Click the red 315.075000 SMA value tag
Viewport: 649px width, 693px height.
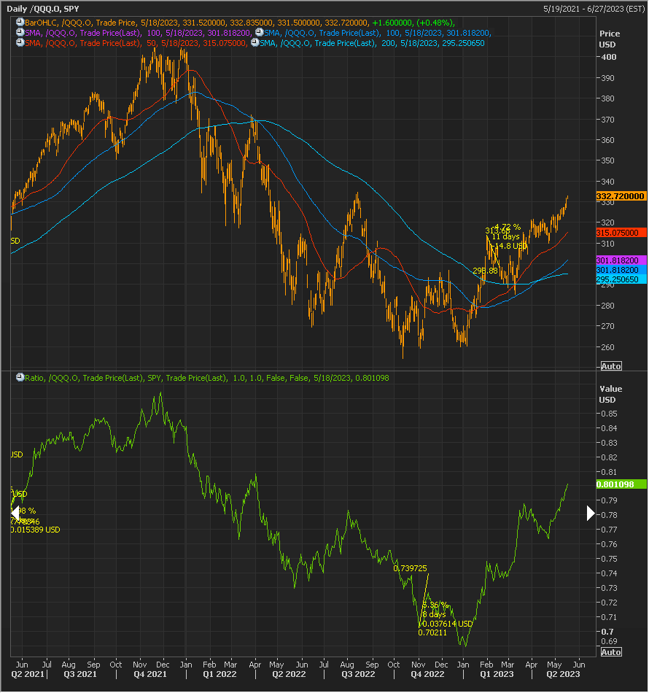click(x=621, y=233)
